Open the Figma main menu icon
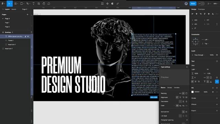 [x=2, y=4]
